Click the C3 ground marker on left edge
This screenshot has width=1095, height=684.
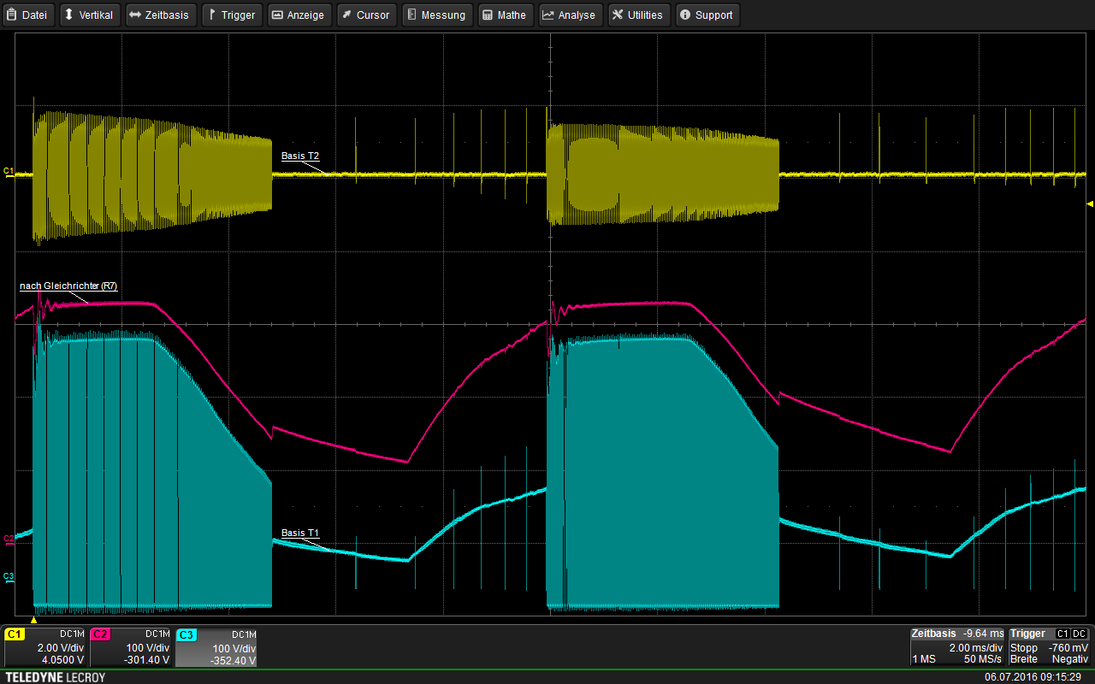(x=8, y=576)
